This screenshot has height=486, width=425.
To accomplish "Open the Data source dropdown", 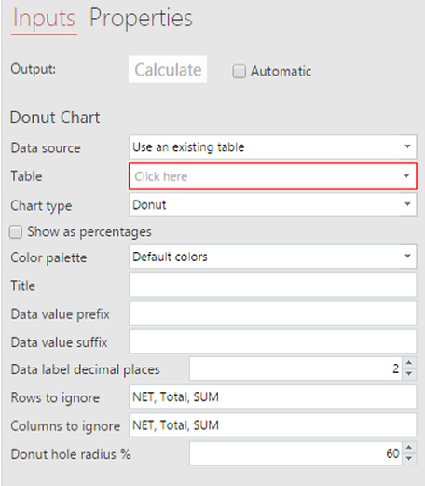I will point(273,146).
